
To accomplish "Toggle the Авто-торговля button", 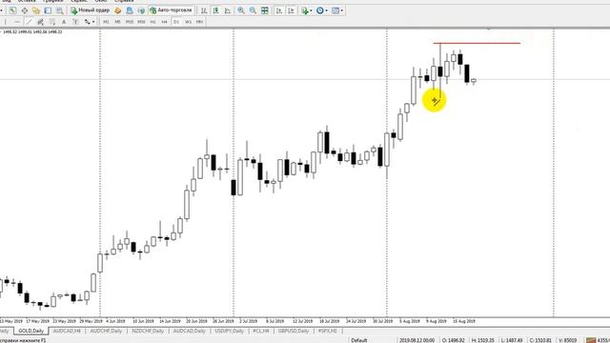I will pyautogui.click(x=172, y=10).
